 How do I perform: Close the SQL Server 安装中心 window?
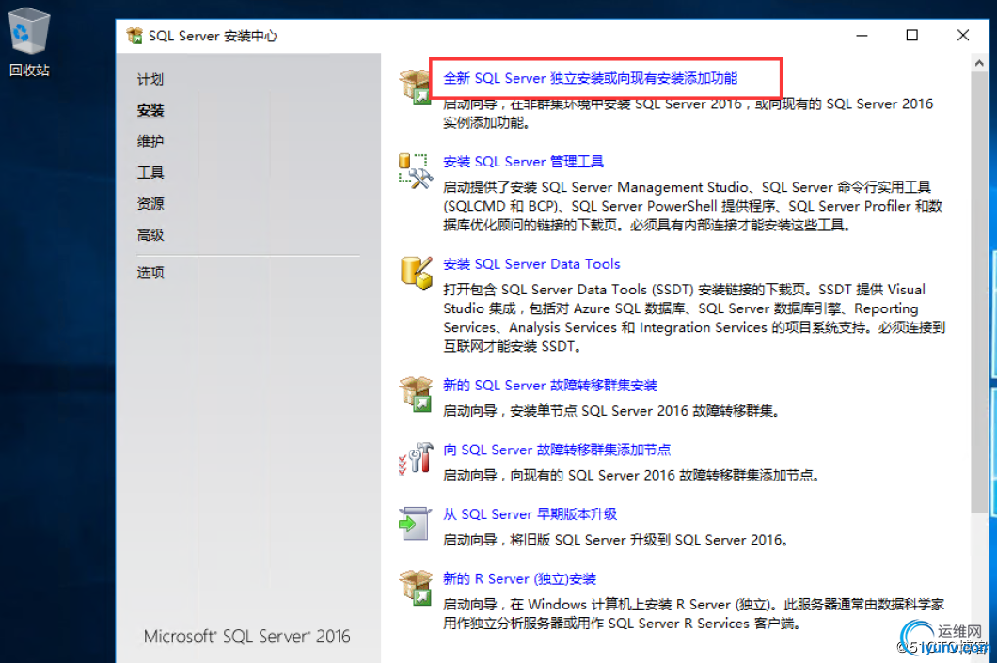tap(962, 36)
